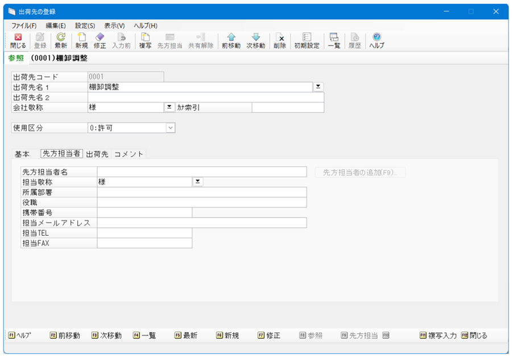
Task: Switch to the コメント tab
Action: click(129, 154)
